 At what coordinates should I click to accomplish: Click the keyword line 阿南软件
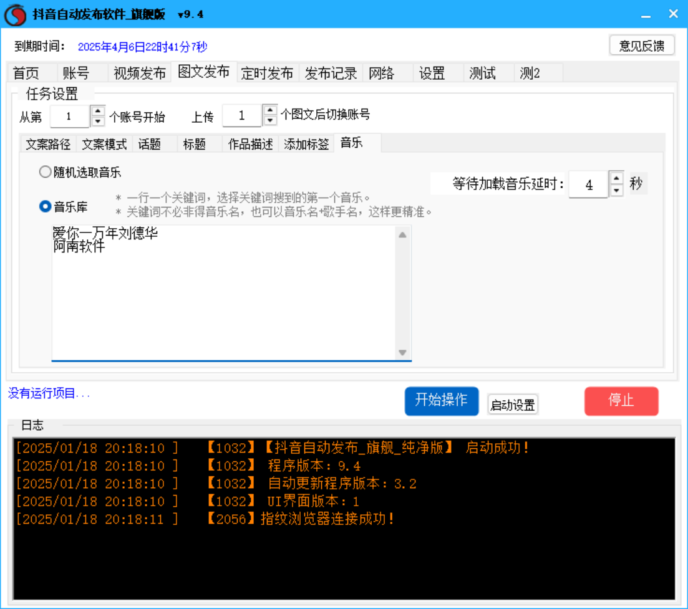point(79,246)
